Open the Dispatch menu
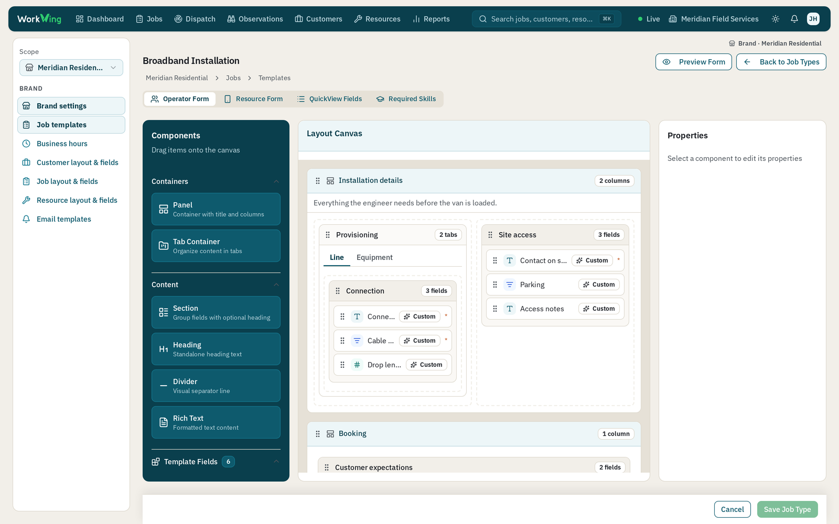 point(195,19)
